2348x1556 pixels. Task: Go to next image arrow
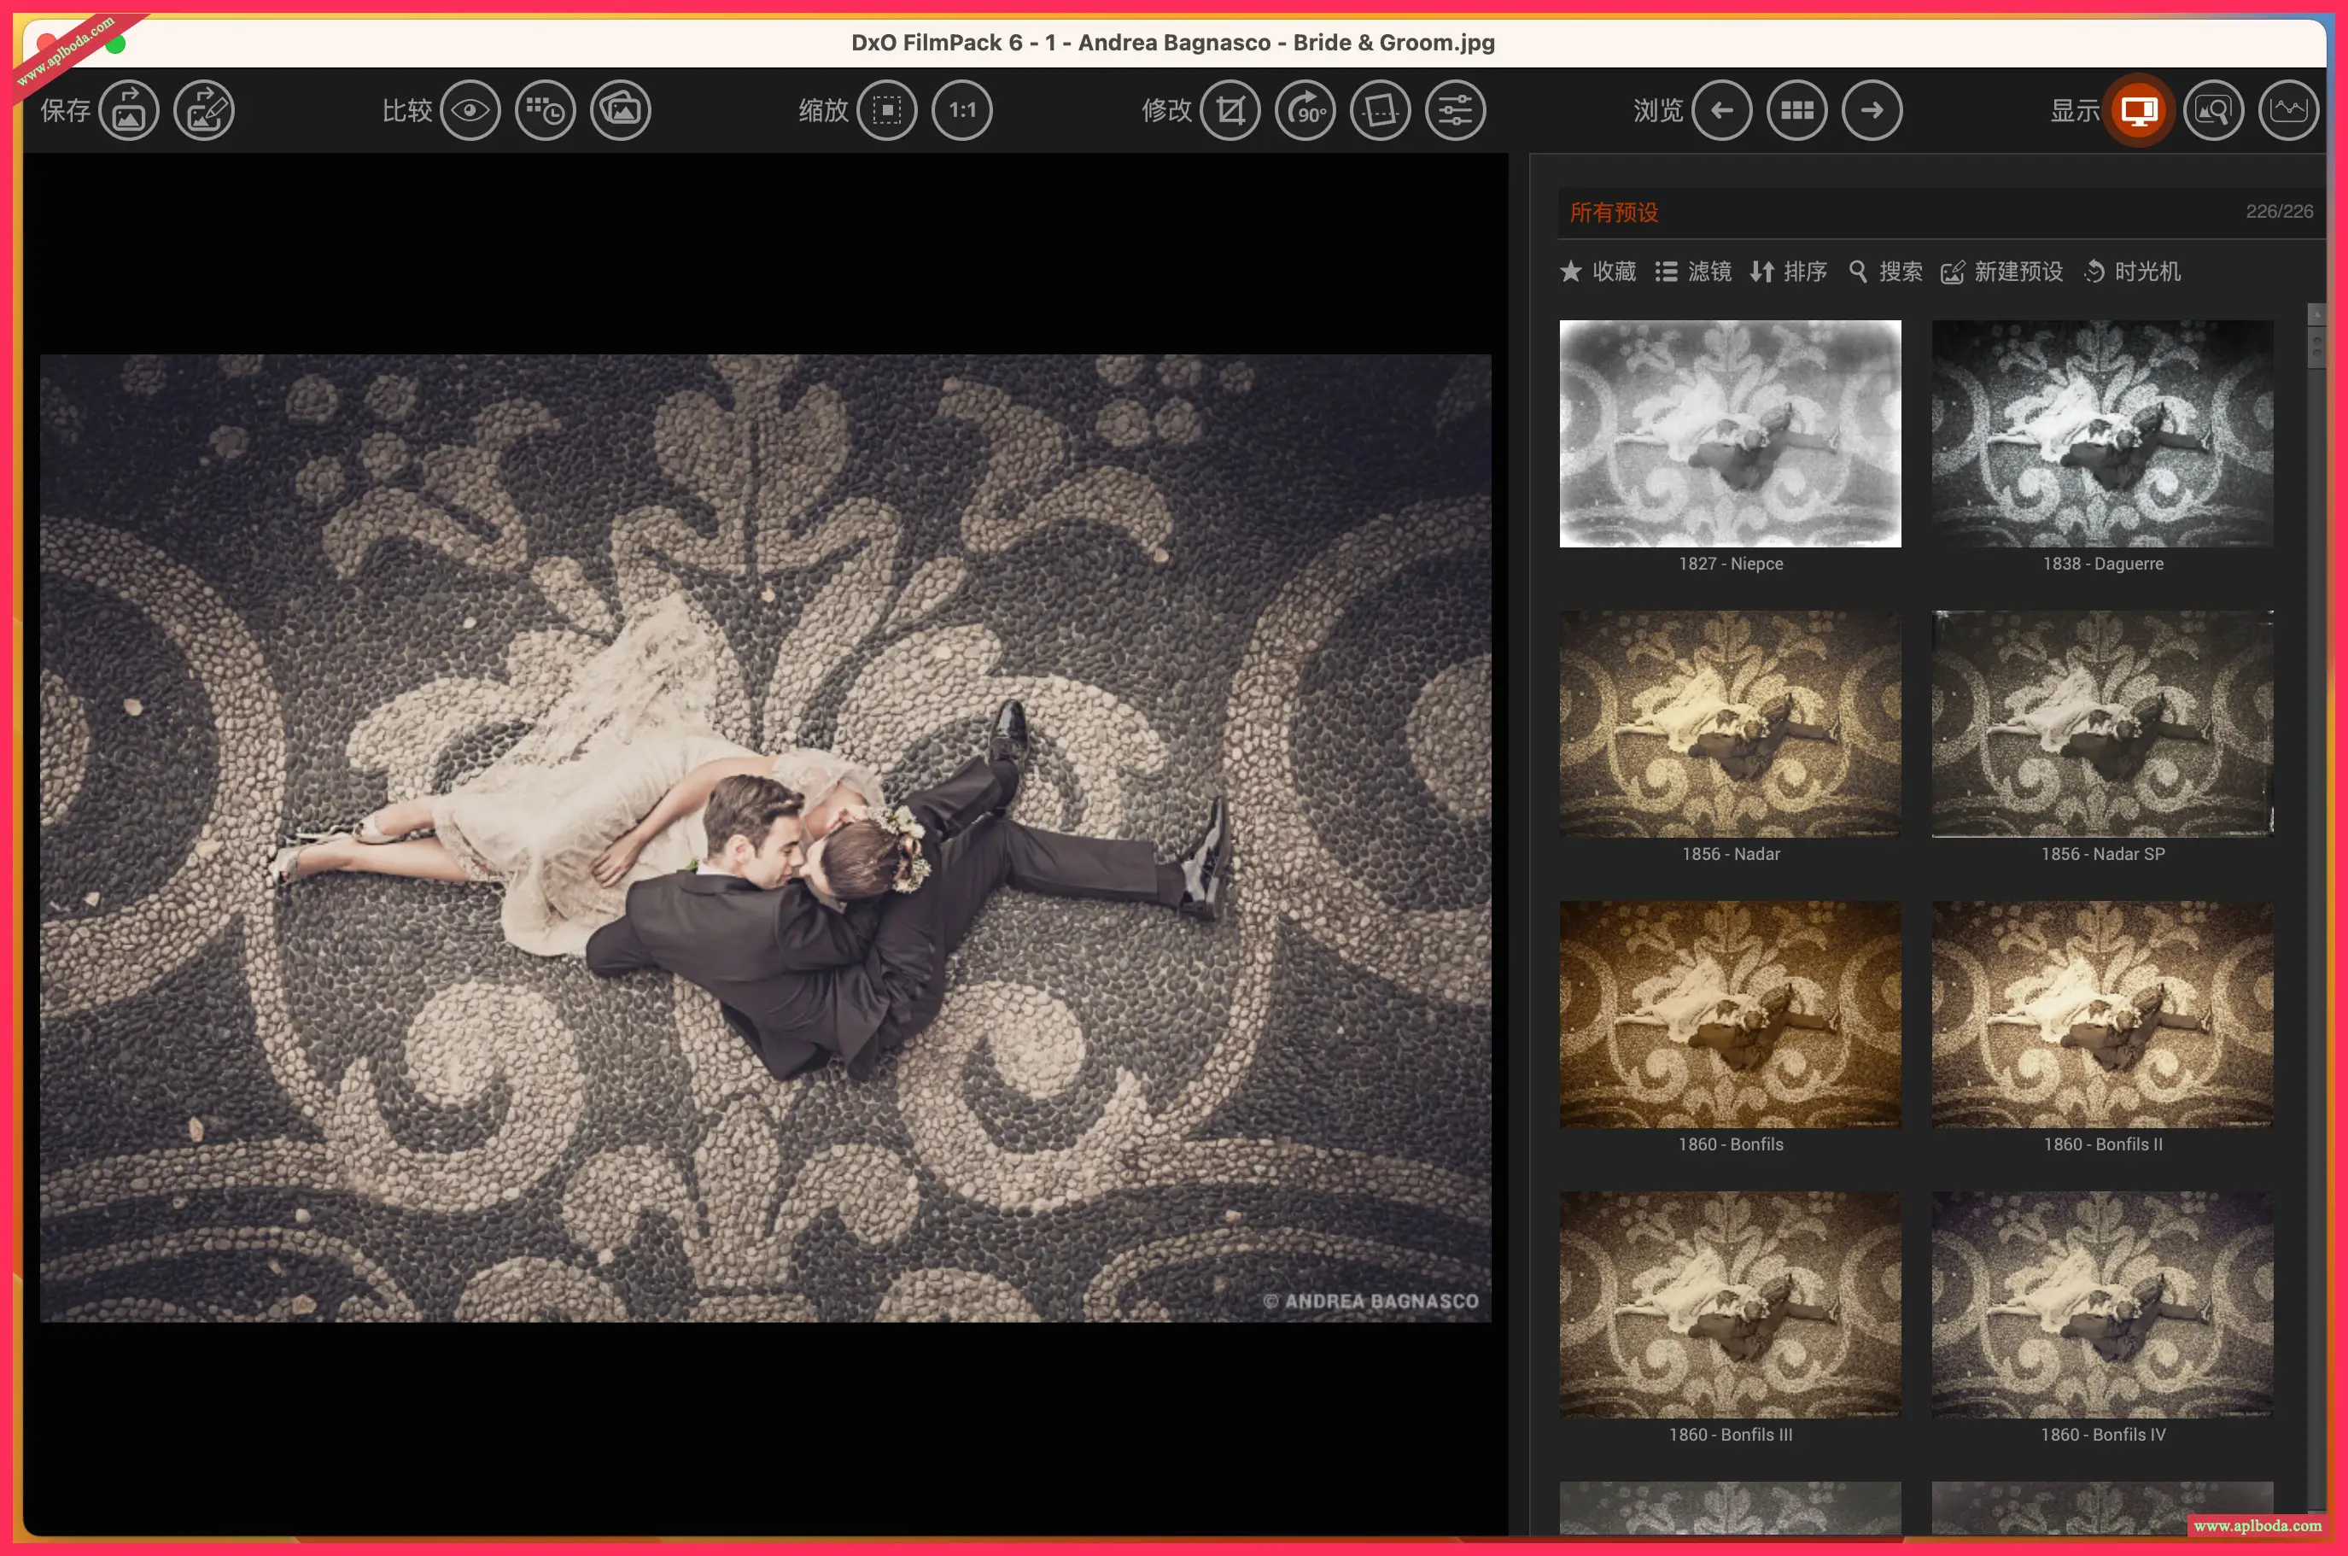click(1872, 110)
